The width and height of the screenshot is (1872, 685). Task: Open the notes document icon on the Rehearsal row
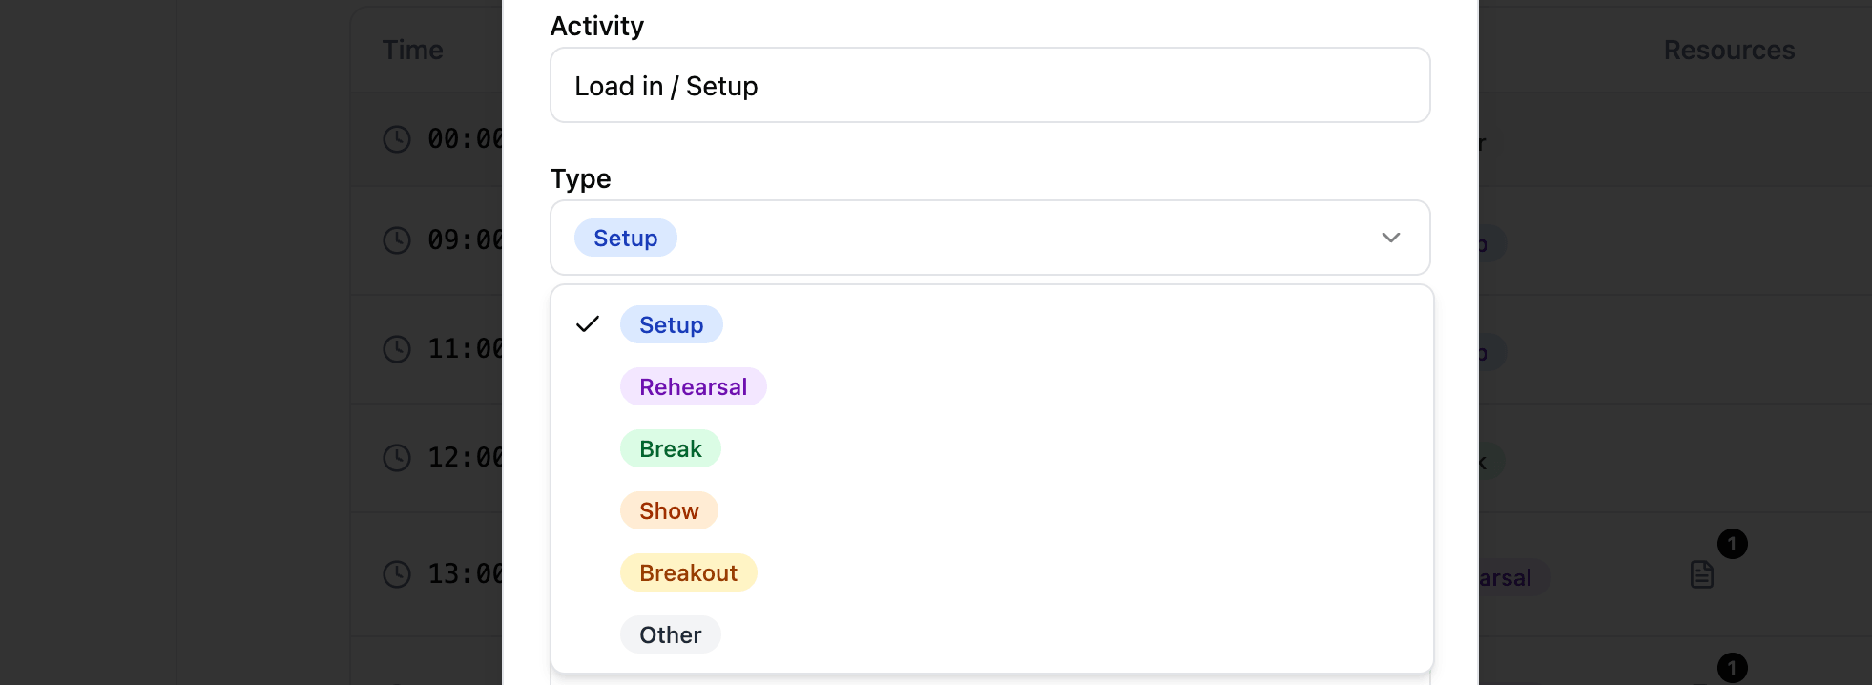[x=1702, y=575]
